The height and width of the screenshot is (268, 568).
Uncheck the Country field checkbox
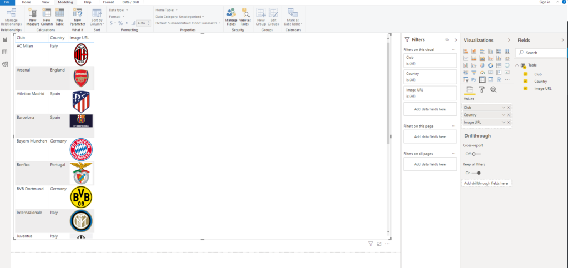[x=526, y=81]
